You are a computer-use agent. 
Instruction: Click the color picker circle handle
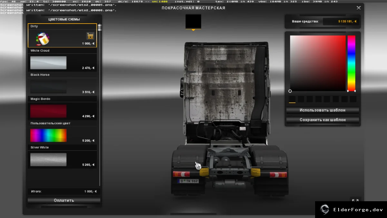pyautogui.click(x=290, y=91)
